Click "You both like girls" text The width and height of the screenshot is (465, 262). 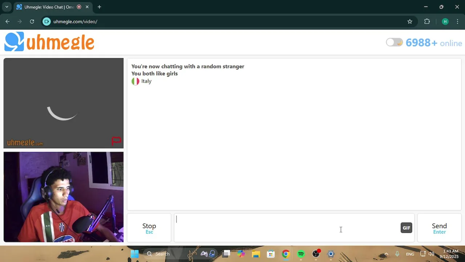pos(154,74)
